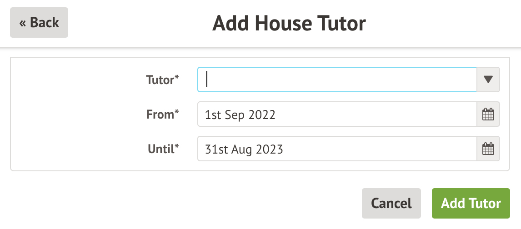Click calendar icon beside 1st Sep 2022
Viewport: 521px width, 229px height.
(488, 114)
